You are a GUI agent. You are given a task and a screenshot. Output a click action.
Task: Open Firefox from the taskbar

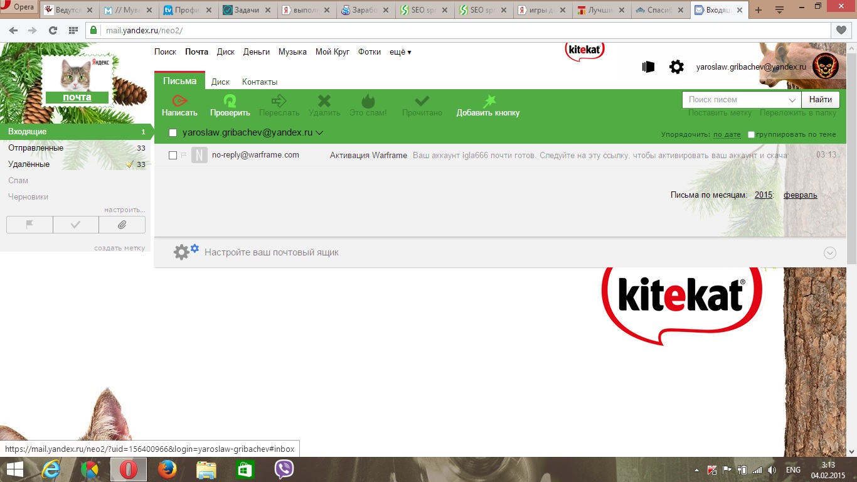click(168, 469)
